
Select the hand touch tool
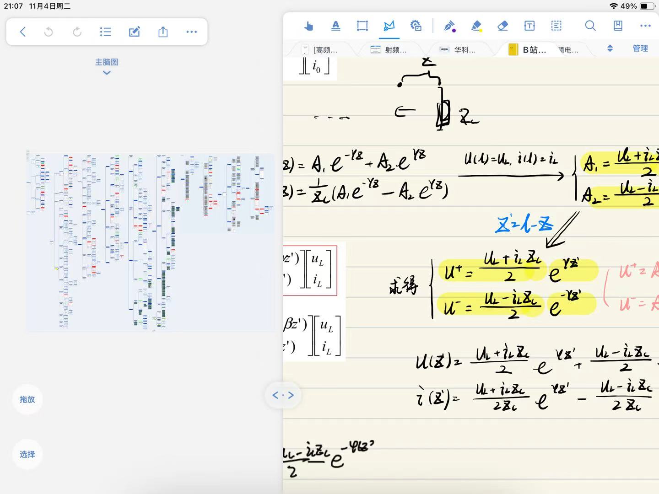point(308,26)
